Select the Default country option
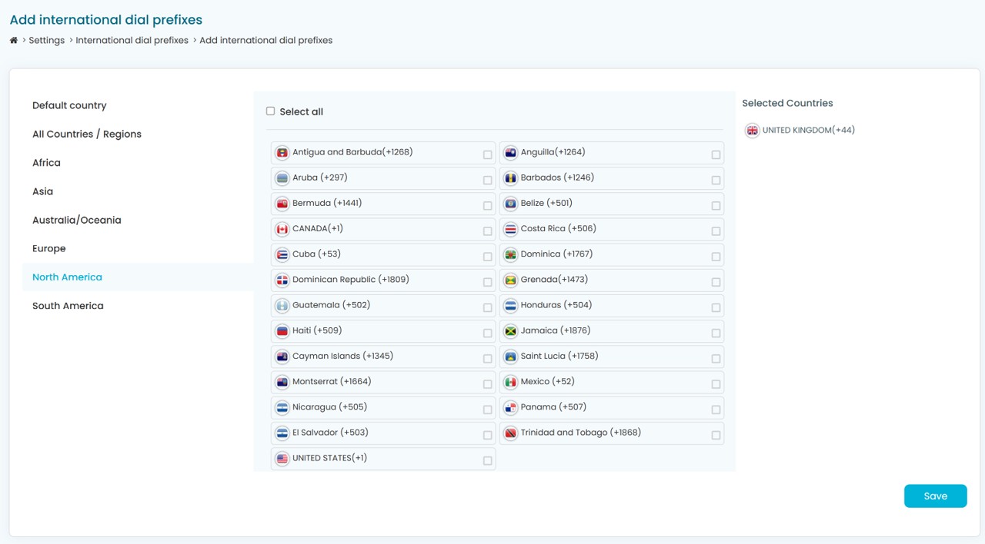Screen dimensions: 985x544 pyautogui.click(x=69, y=106)
